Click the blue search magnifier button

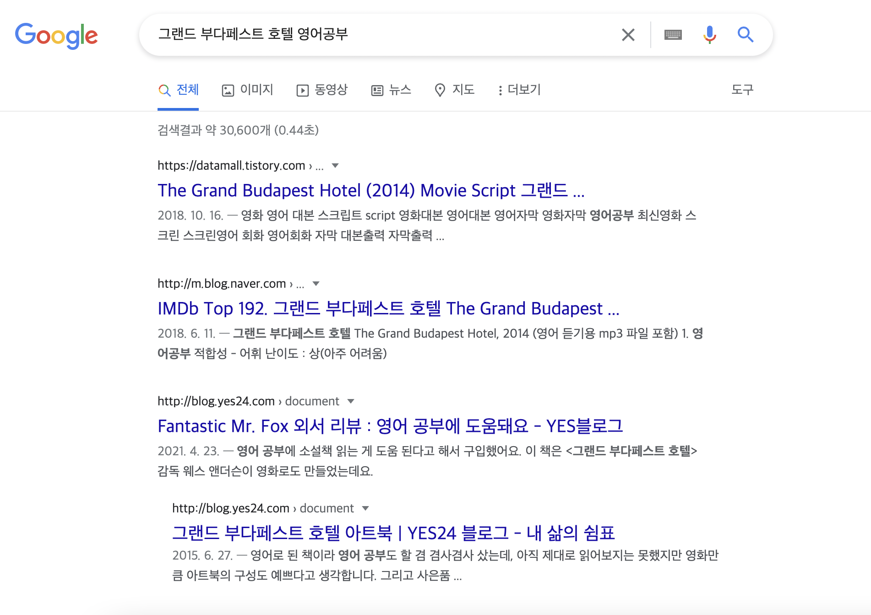coord(745,35)
